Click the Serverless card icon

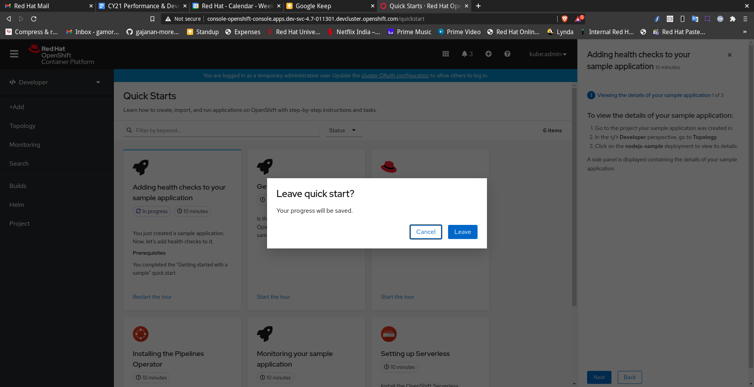pyautogui.click(x=389, y=334)
